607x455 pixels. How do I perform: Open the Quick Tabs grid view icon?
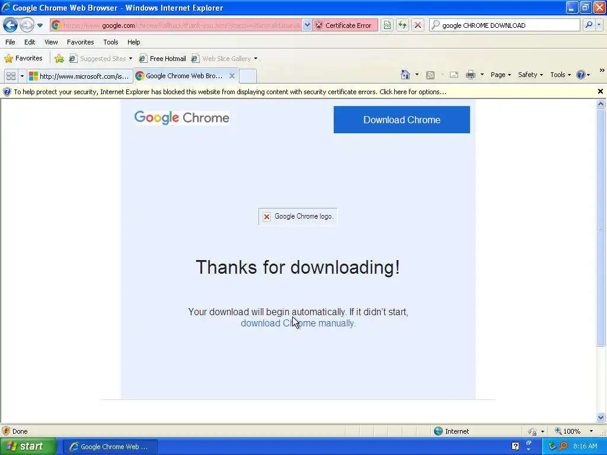tap(11, 76)
